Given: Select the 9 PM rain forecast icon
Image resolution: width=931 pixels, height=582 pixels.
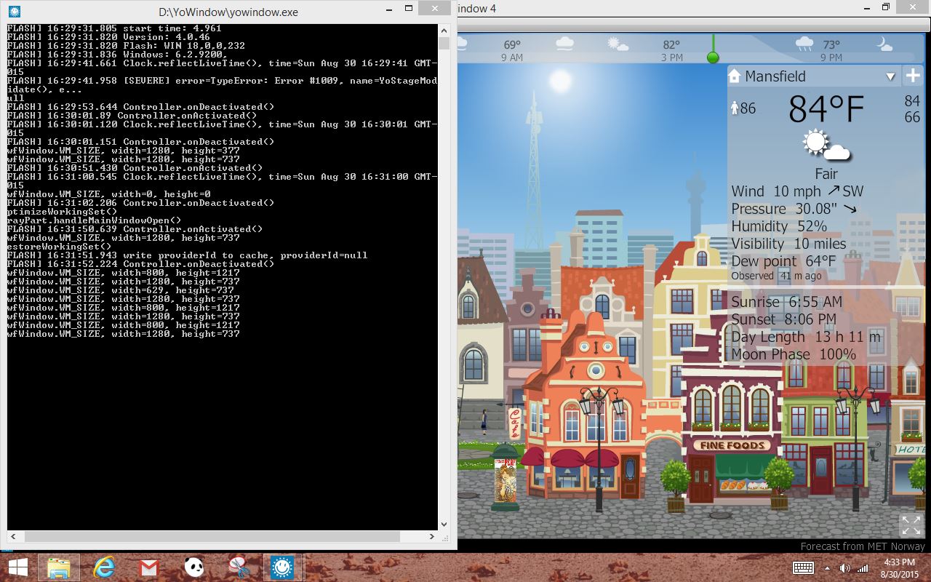Looking at the screenshot, I should [x=804, y=44].
